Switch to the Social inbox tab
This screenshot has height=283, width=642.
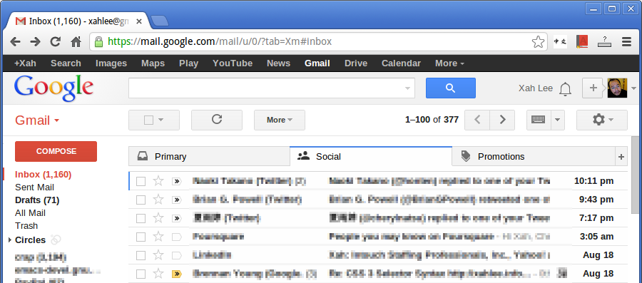point(370,156)
